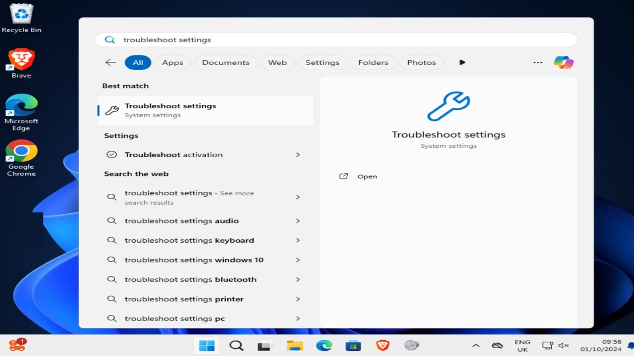Click the large wrench icon in preview pane
This screenshot has width=634, height=356.
point(448,106)
